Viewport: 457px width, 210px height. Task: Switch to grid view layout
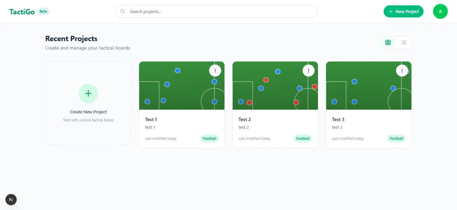pyautogui.click(x=388, y=42)
